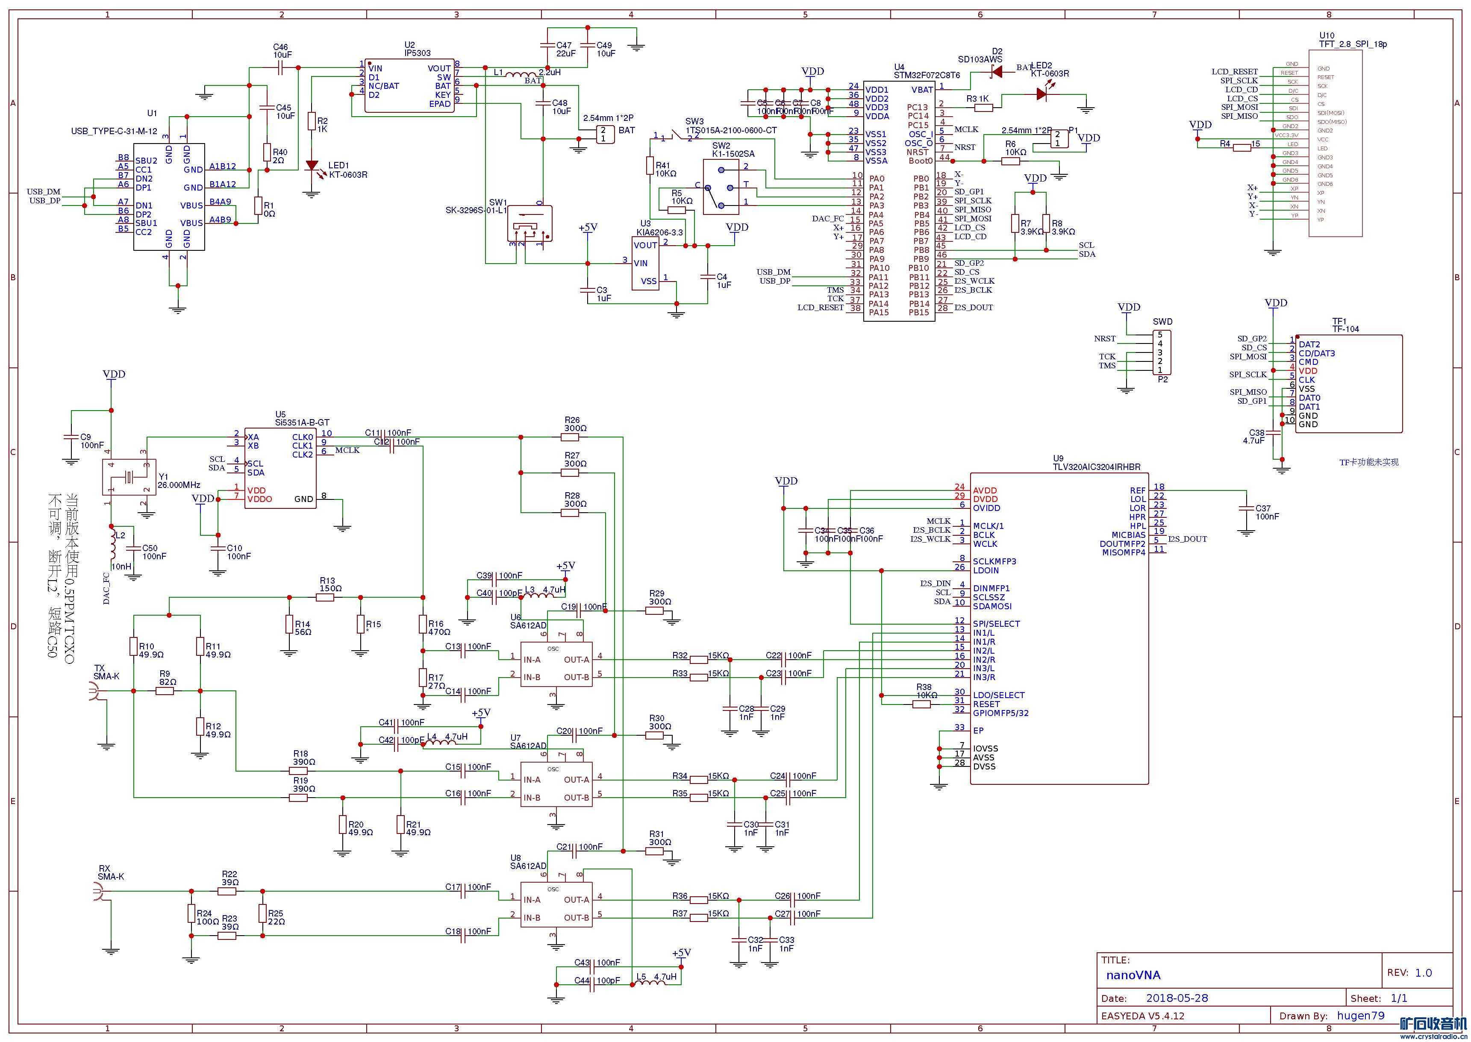The image size is (1471, 1042).
Task: Click the NC/BAT pin label on IP5303
Action: (x=384, y=86)
